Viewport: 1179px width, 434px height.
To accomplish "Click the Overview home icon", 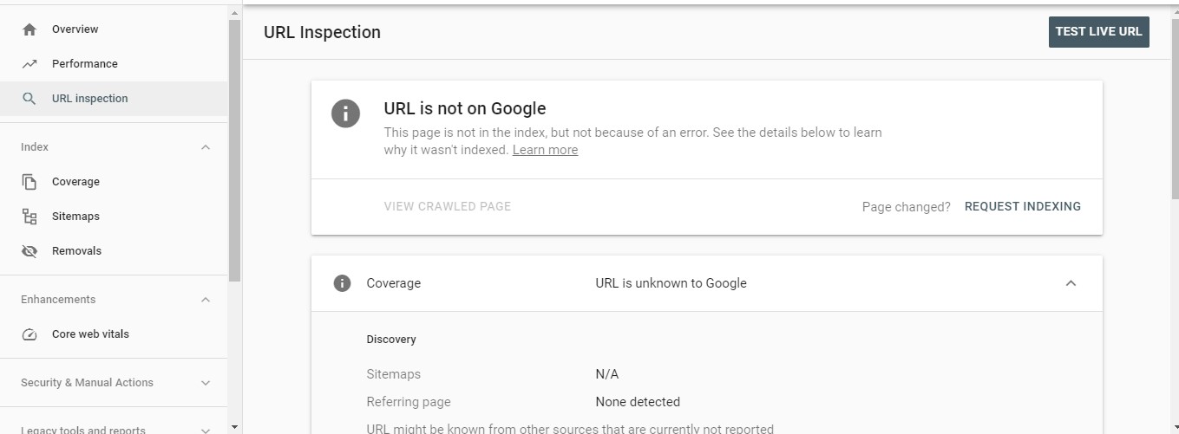I will pos(29,29).
